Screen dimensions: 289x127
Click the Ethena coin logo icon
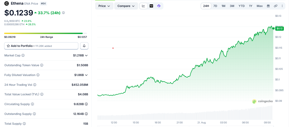coord(7,3)
